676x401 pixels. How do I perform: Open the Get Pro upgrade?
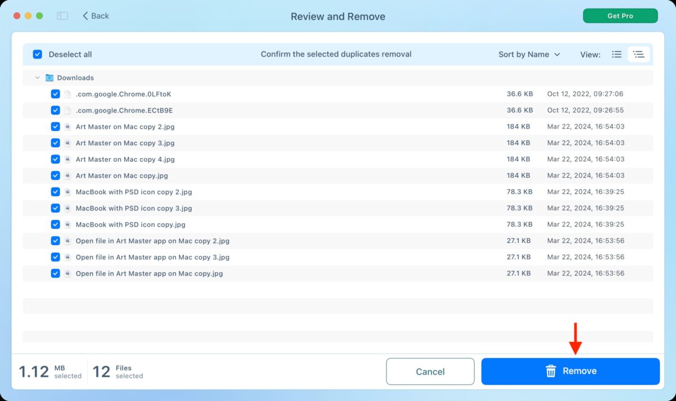pos(620,16)
